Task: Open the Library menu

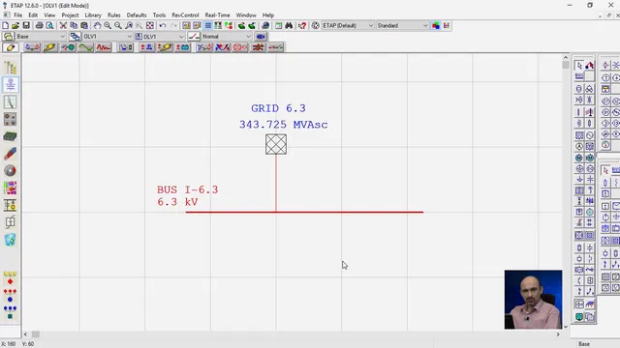Action: pyautogui.click(x=93, y=15)
